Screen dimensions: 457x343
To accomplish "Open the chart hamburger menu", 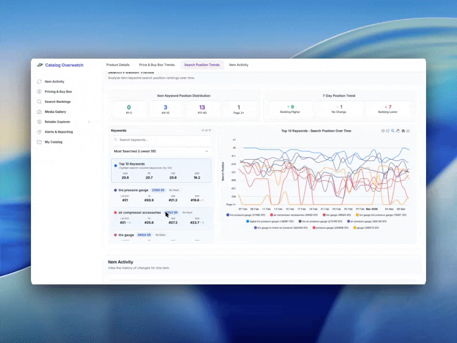I will click(408, 131).
